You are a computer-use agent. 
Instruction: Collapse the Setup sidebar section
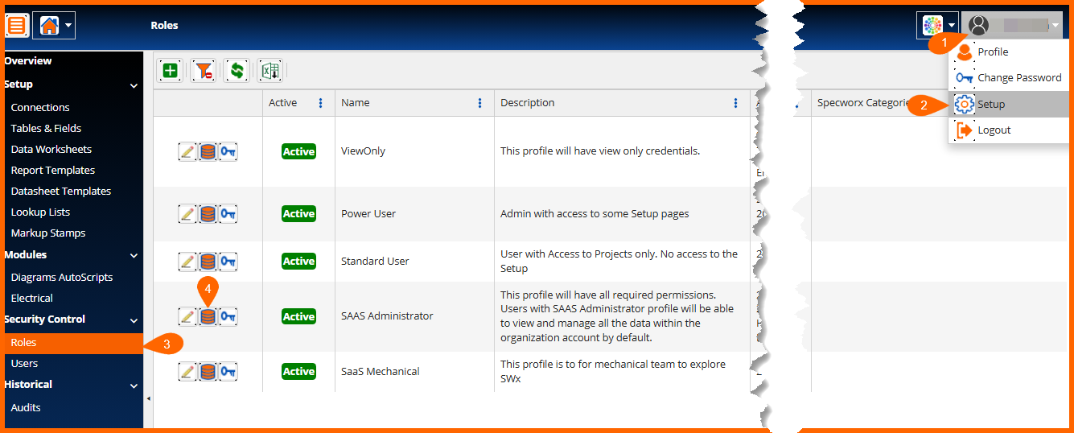point(134,85)
